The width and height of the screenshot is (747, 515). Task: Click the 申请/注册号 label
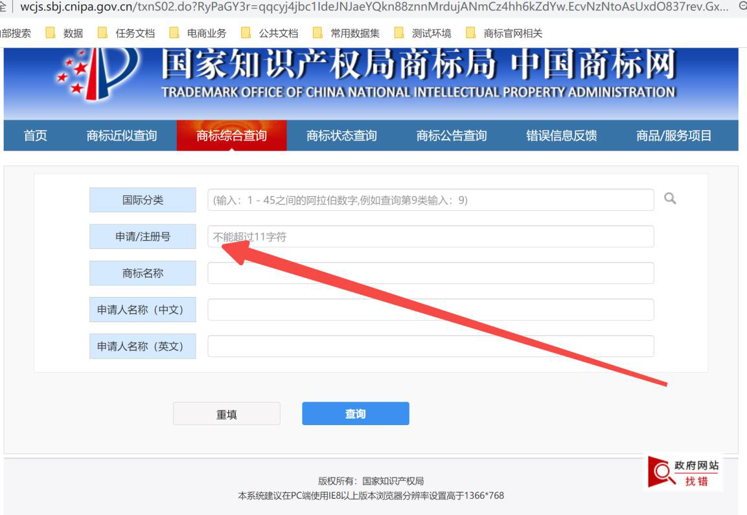coord(143,236)
